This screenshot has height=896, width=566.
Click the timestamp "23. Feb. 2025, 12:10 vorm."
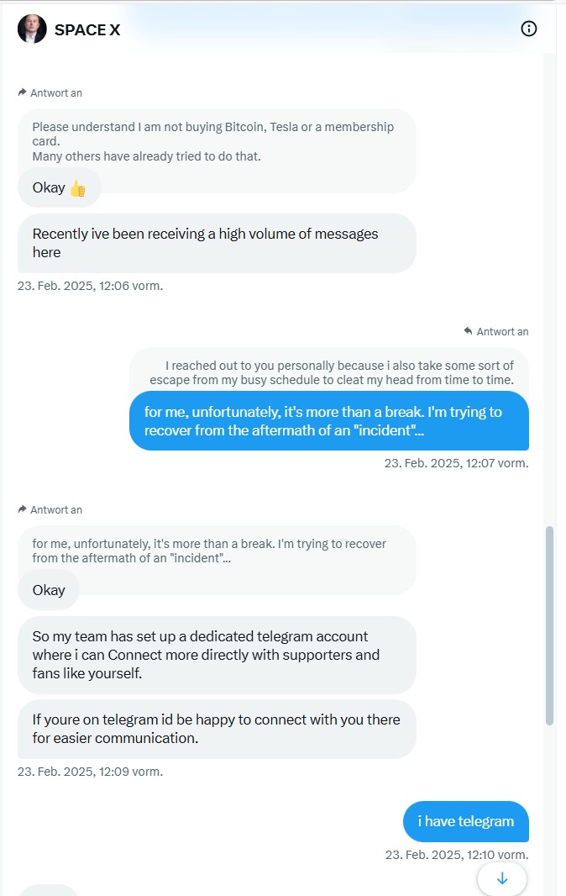(x=455, y=854)
